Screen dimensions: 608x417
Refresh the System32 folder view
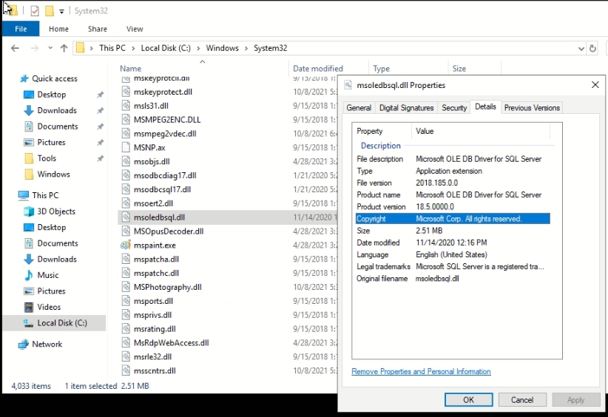pos(592,48)
